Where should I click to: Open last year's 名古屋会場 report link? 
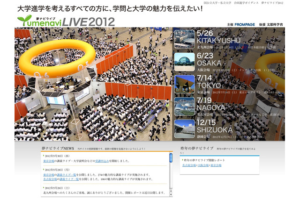(189, 165)
